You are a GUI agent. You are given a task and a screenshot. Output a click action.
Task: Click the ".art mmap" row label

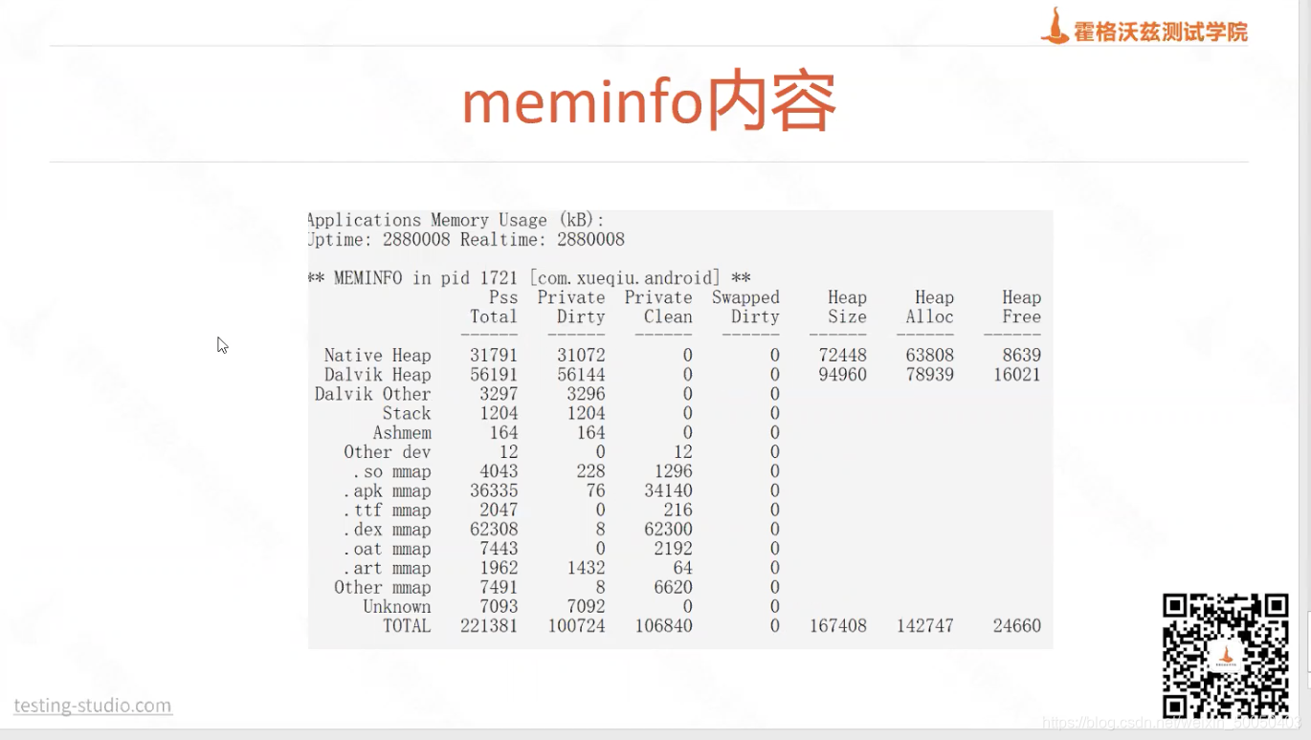pyautogui.click(x=388, y=568)
